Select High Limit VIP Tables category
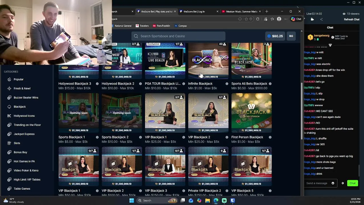 [27, 180]
